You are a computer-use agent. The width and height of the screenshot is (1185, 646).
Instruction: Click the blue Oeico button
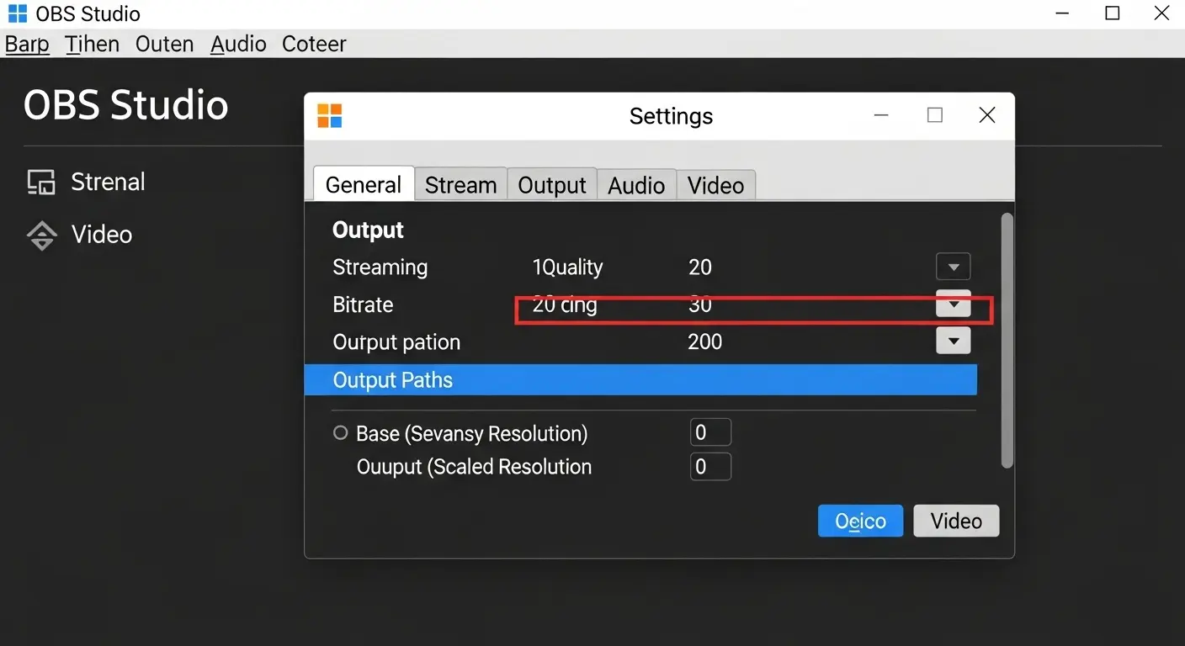pyautogui.click(x=860, y=521)
